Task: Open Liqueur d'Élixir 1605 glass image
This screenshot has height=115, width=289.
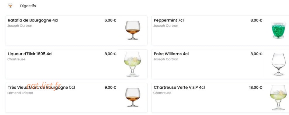Action: (x=133, y=64)
